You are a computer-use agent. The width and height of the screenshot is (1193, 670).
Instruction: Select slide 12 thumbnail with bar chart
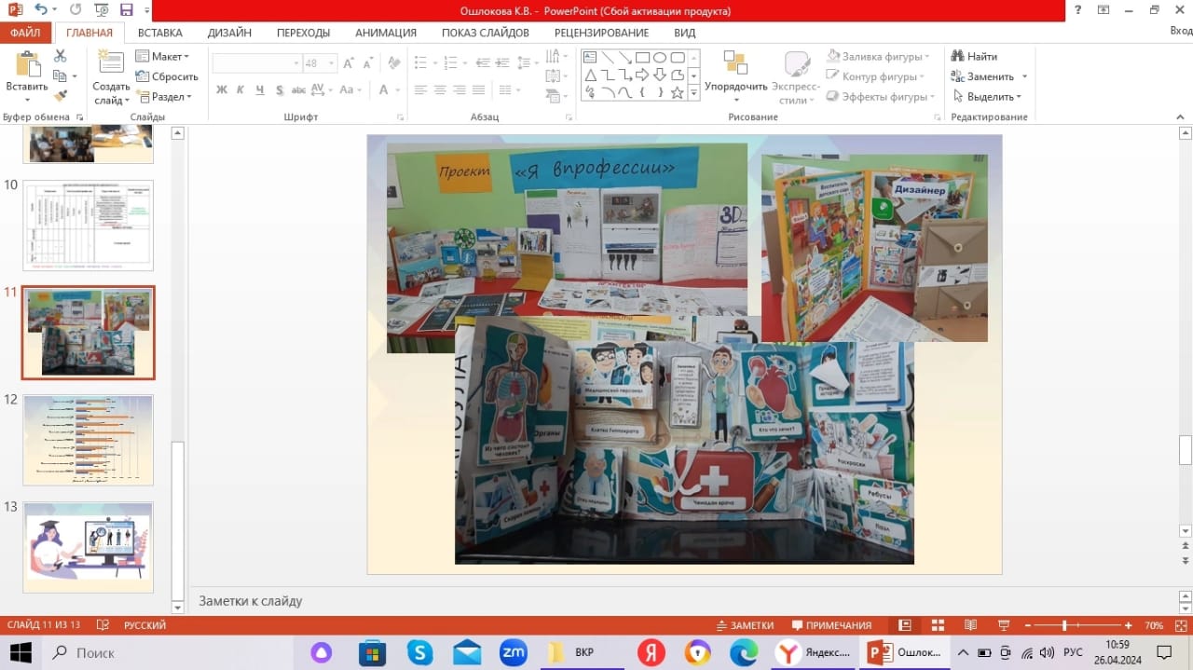88,440
